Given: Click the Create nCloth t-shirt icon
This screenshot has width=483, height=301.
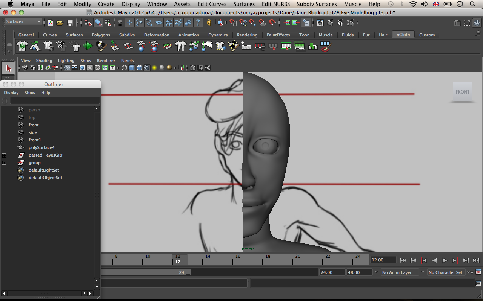Looking at the screenshot, I should 22,46.
